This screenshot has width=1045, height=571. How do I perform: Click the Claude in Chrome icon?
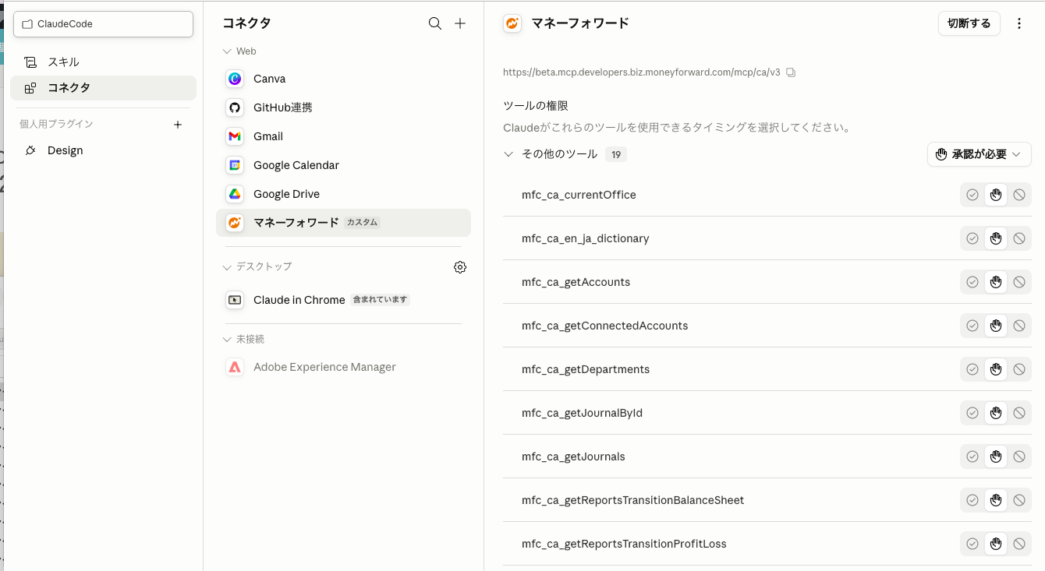pos(235,300)
